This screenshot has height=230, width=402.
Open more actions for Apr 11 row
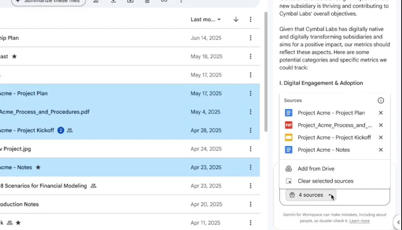click(x=250, y=223)
